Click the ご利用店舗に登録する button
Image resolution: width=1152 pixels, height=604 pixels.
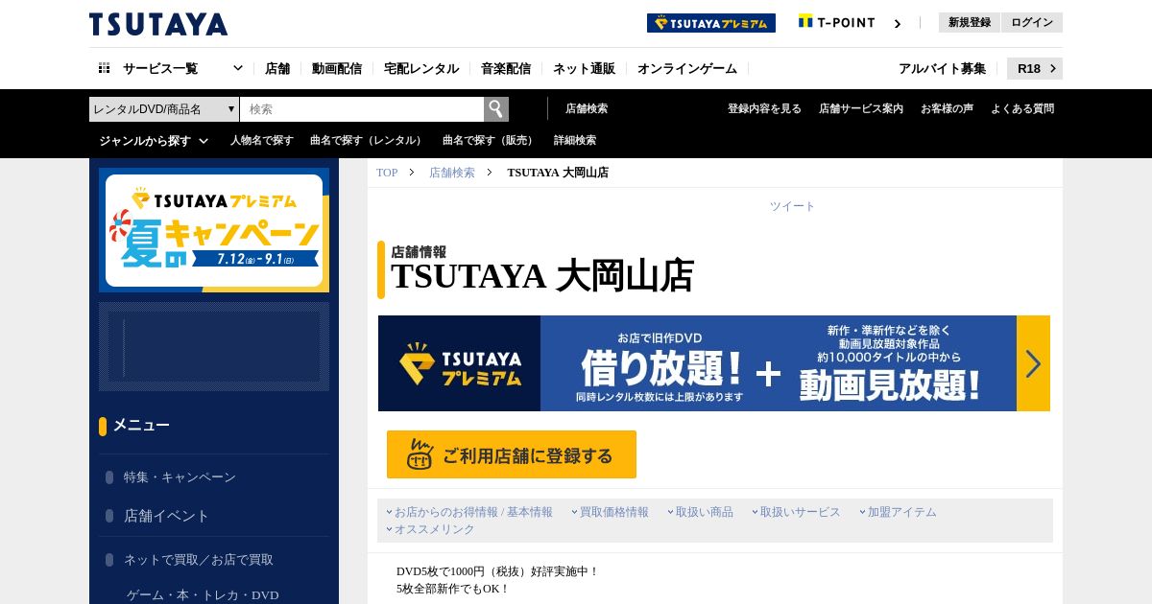coord(512,454)
